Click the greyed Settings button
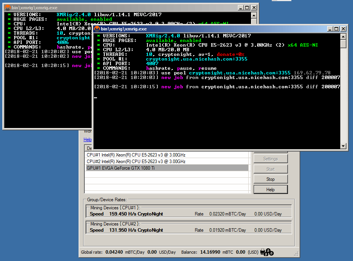Image resolution: width=353 pixels, height=261 pixels. [270, 159]
